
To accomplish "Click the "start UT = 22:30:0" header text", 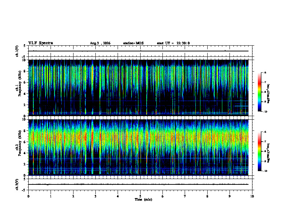I will tap(173, 43).
